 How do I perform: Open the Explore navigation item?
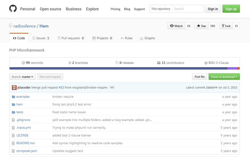point(92,9)
